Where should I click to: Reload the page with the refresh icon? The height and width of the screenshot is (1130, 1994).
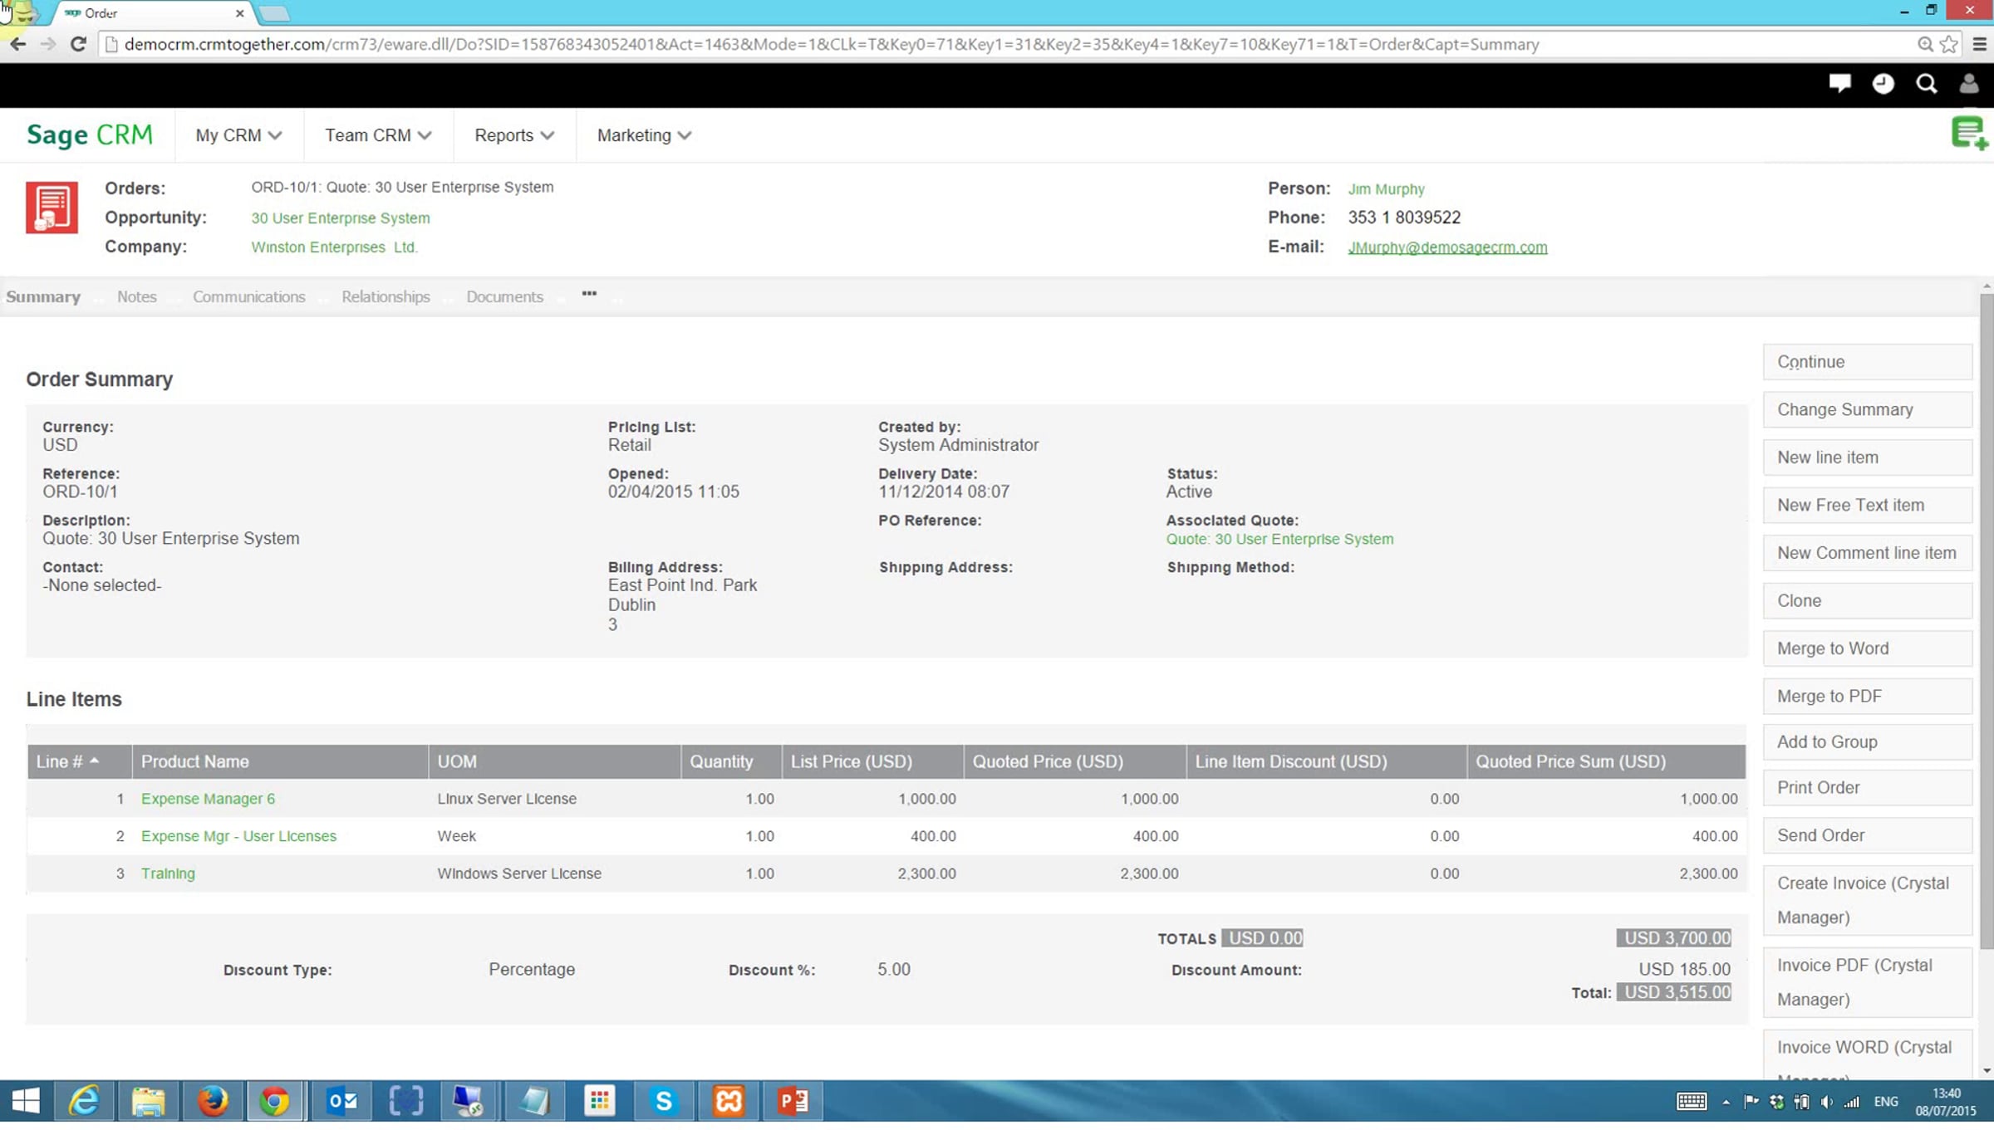pyautogui.click(x=78, y=44)
